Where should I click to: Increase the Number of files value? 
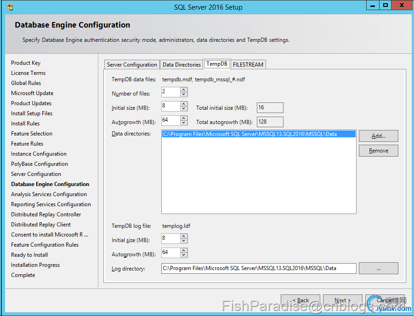[x=184, y=90]
